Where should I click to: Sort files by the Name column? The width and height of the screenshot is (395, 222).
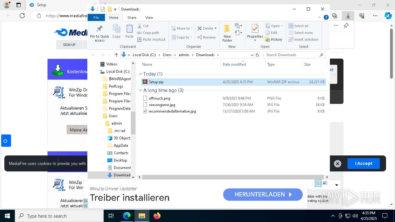[181, 64]
